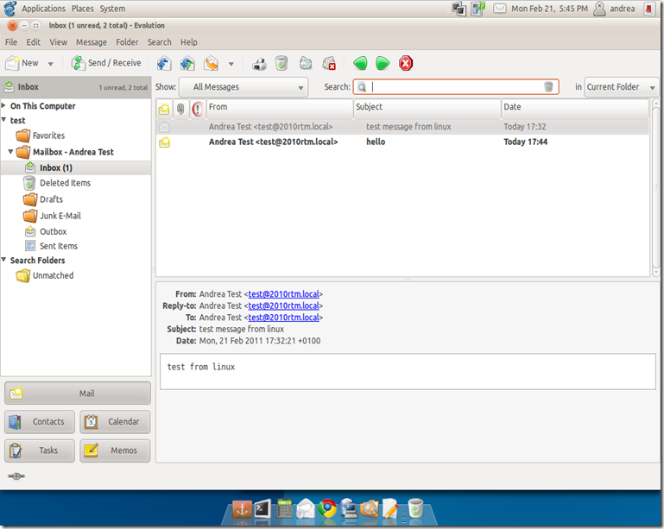The image size is (664, 529).
Task: Click the Not Junk toolbar icon
Action: (x=329, y=64)
